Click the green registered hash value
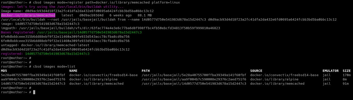 [x=57, y=54]
